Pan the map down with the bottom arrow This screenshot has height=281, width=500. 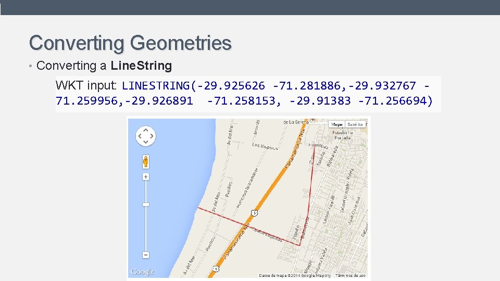click(146, 142)
